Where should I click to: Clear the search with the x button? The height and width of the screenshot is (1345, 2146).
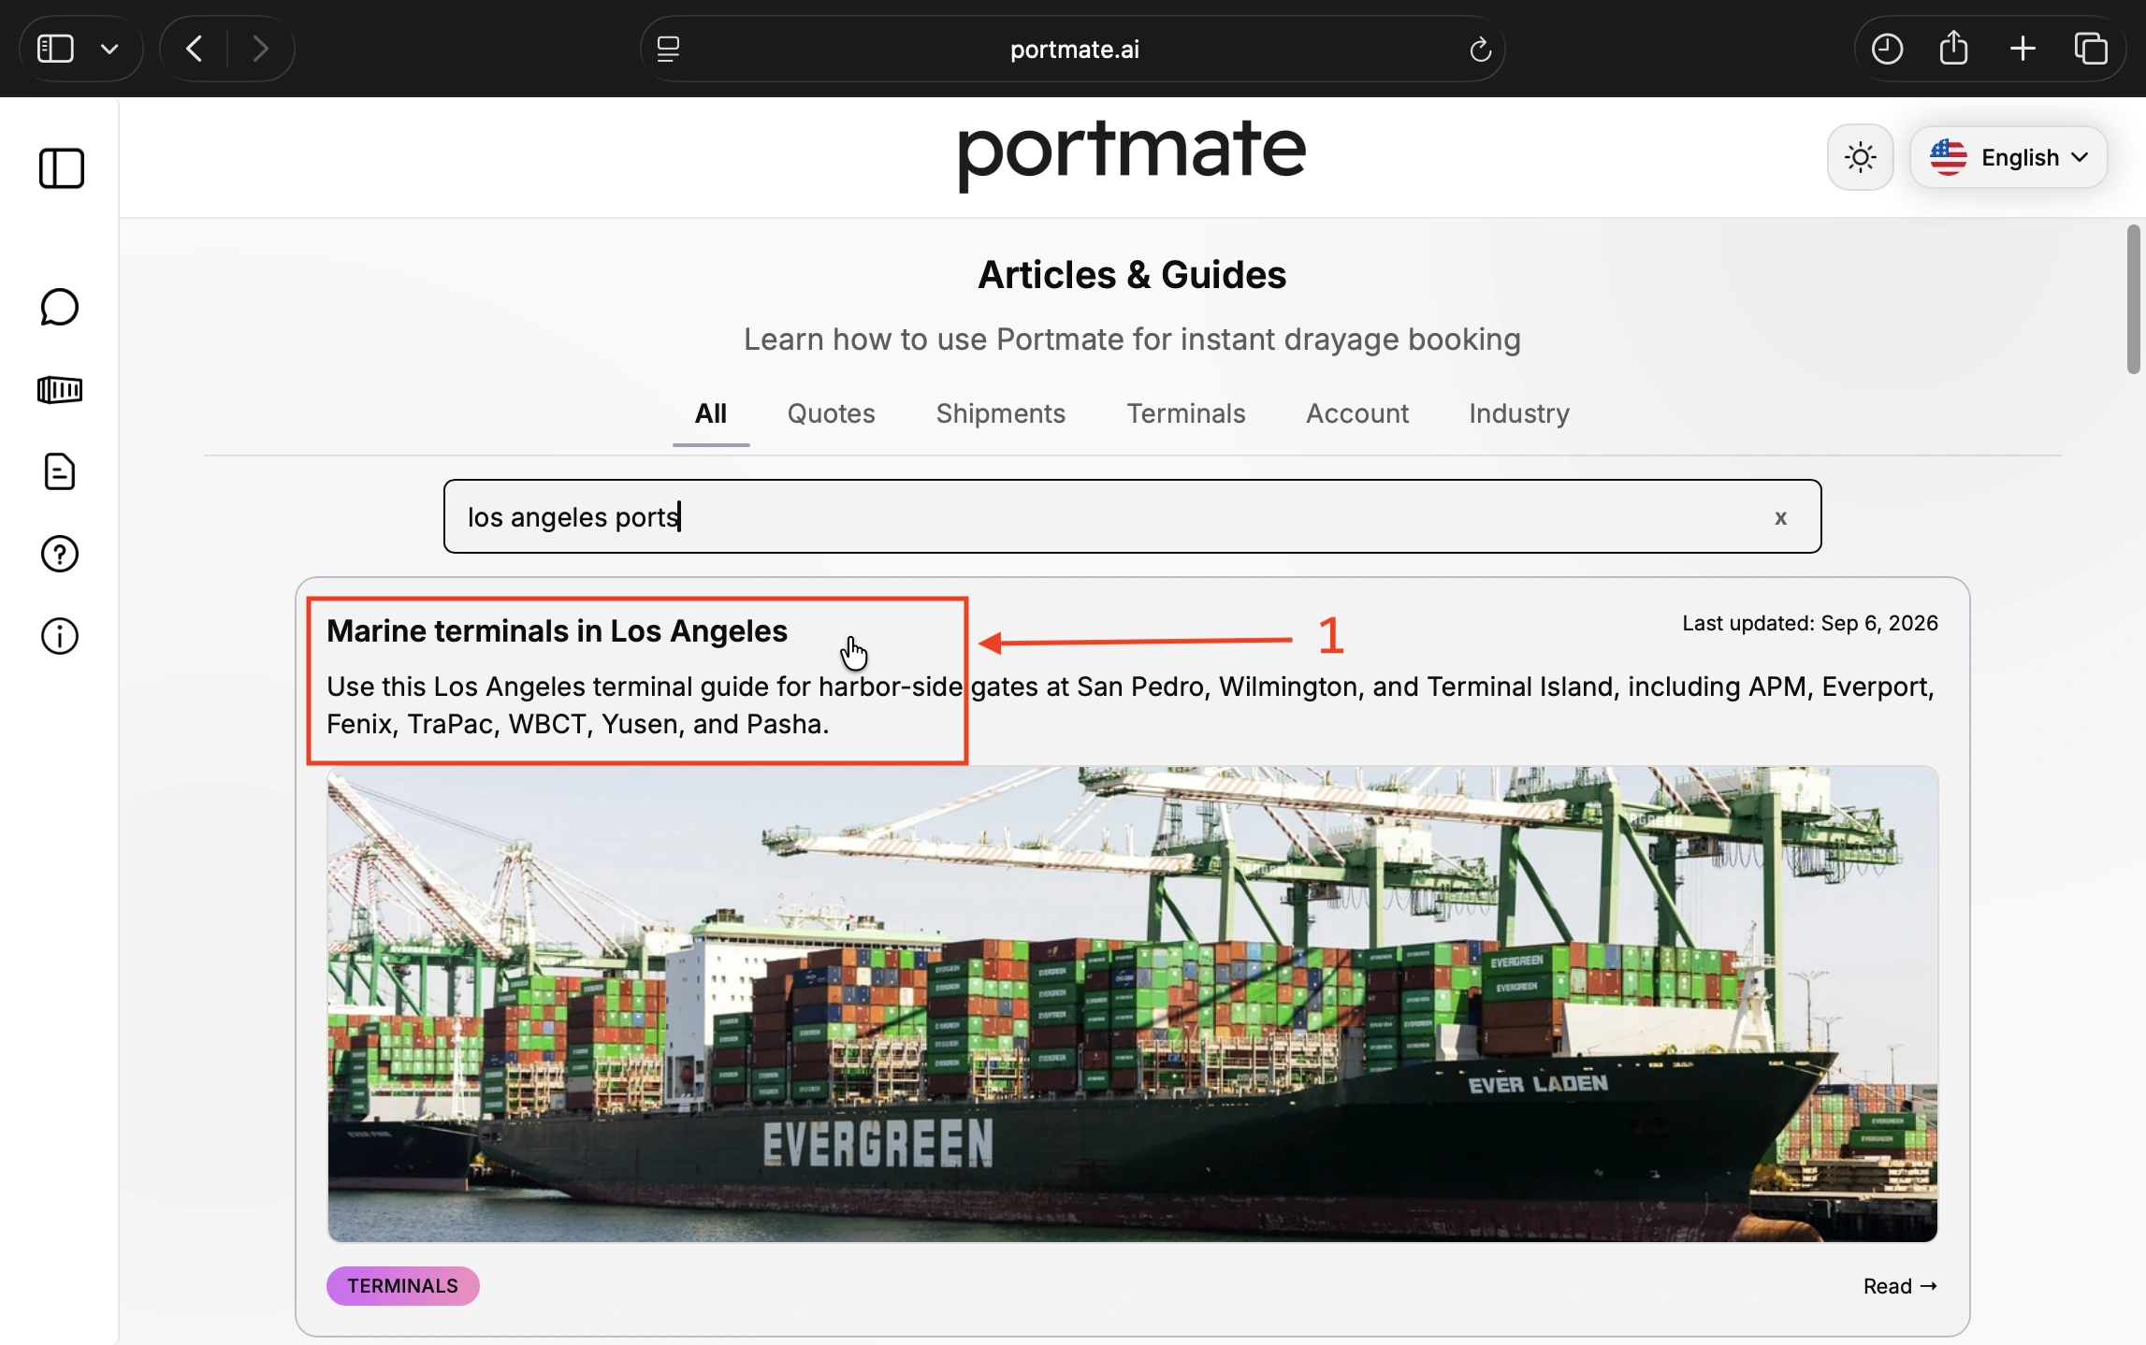tap(1780, 518)
